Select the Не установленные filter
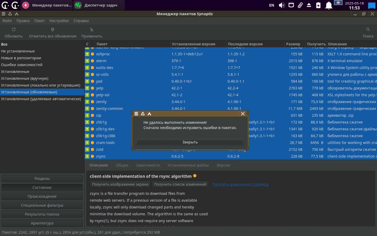The image size is (377, 236). point(42,51)
